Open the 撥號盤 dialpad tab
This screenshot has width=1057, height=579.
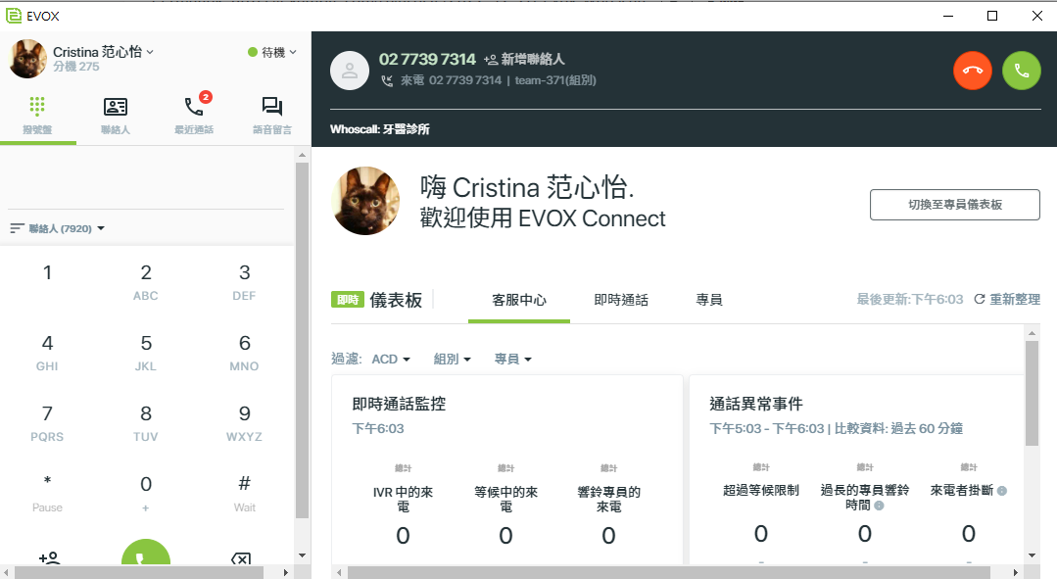coord(37,116)
